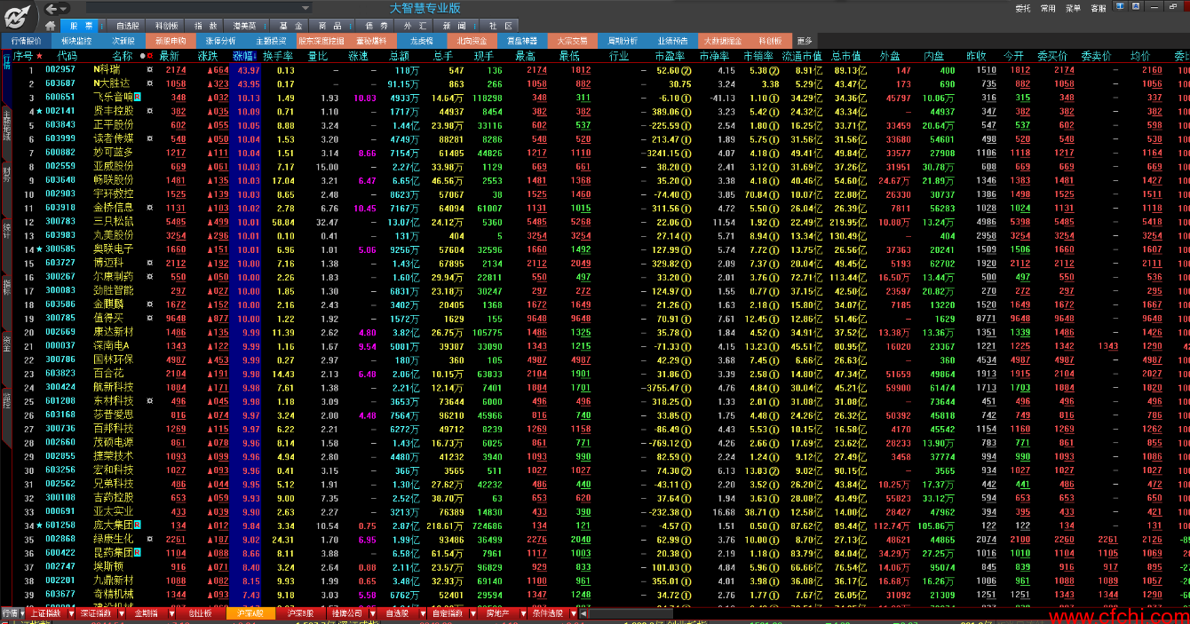1190x624 pixels.
Task: Open the 商品 tab
Action: coord(330,26)
